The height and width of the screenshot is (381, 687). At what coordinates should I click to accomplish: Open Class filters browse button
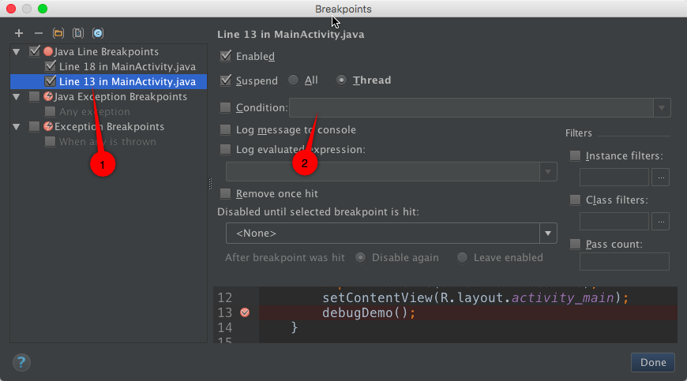(x=661, y=222)
